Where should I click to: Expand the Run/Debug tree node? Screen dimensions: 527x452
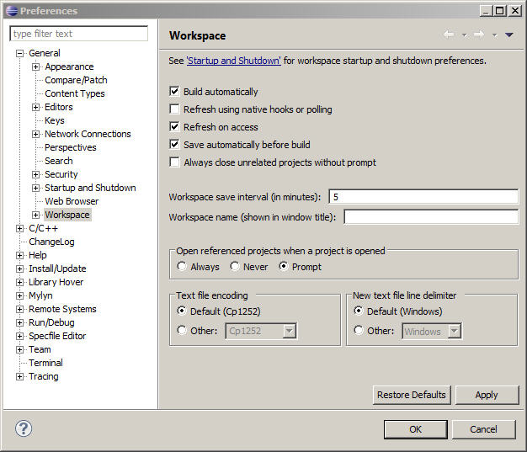tap(20, 322)
